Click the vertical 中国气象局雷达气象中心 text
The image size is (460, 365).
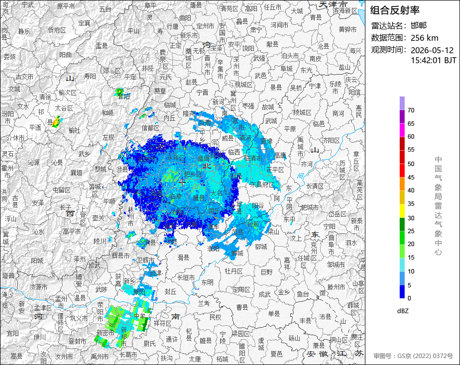438,206
